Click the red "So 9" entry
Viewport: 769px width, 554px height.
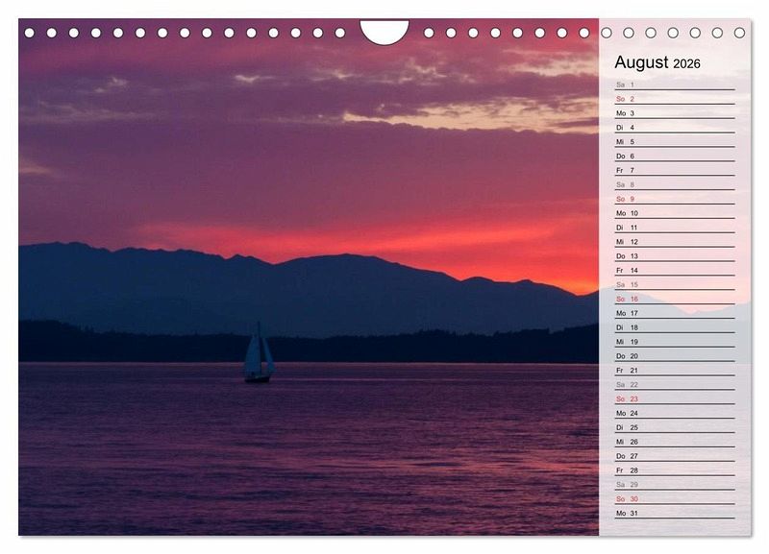click(675, 199)
